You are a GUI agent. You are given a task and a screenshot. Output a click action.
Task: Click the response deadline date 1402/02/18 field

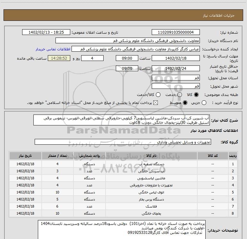click(x=176, y=58)
